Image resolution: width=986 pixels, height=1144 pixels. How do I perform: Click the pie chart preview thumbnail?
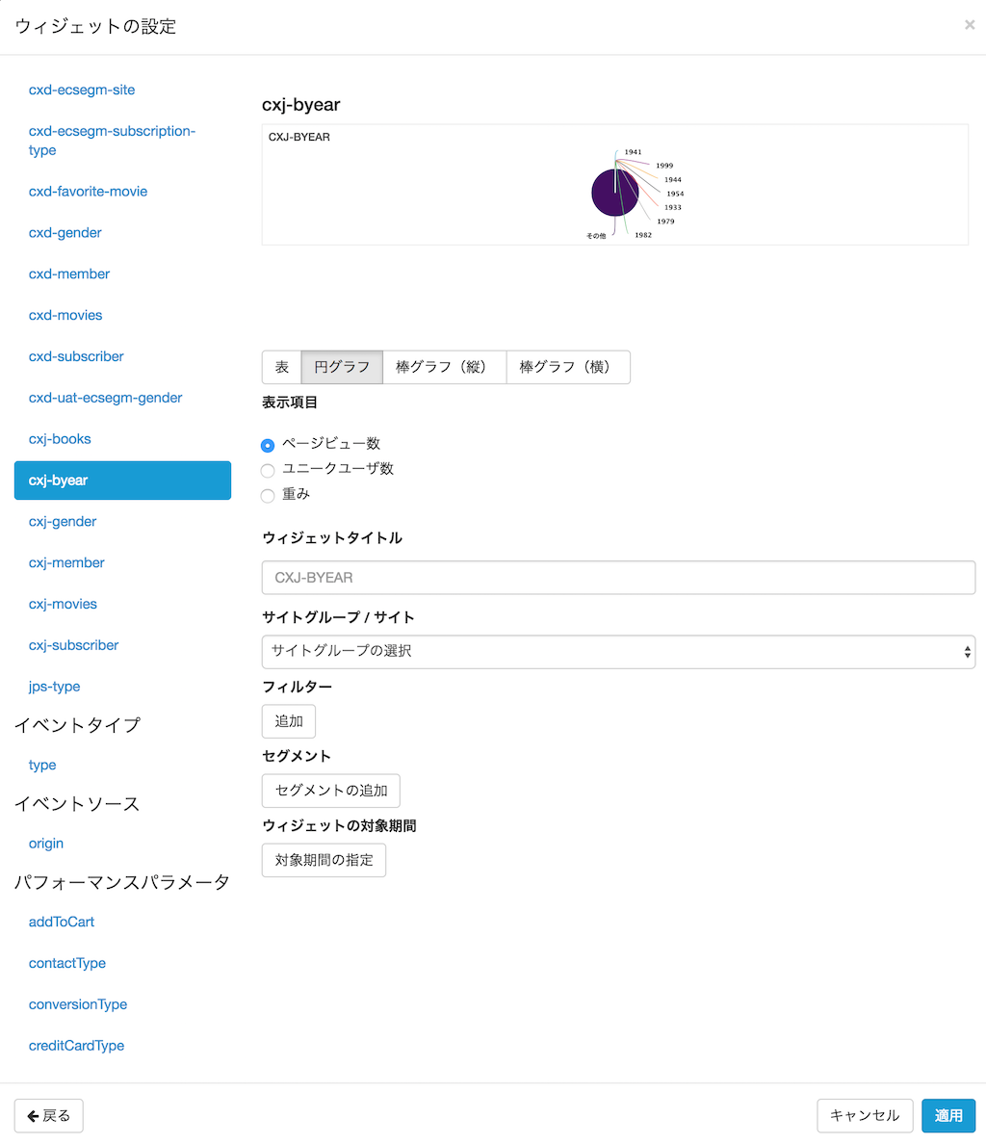pyautogui.click(x=614, y=185)
